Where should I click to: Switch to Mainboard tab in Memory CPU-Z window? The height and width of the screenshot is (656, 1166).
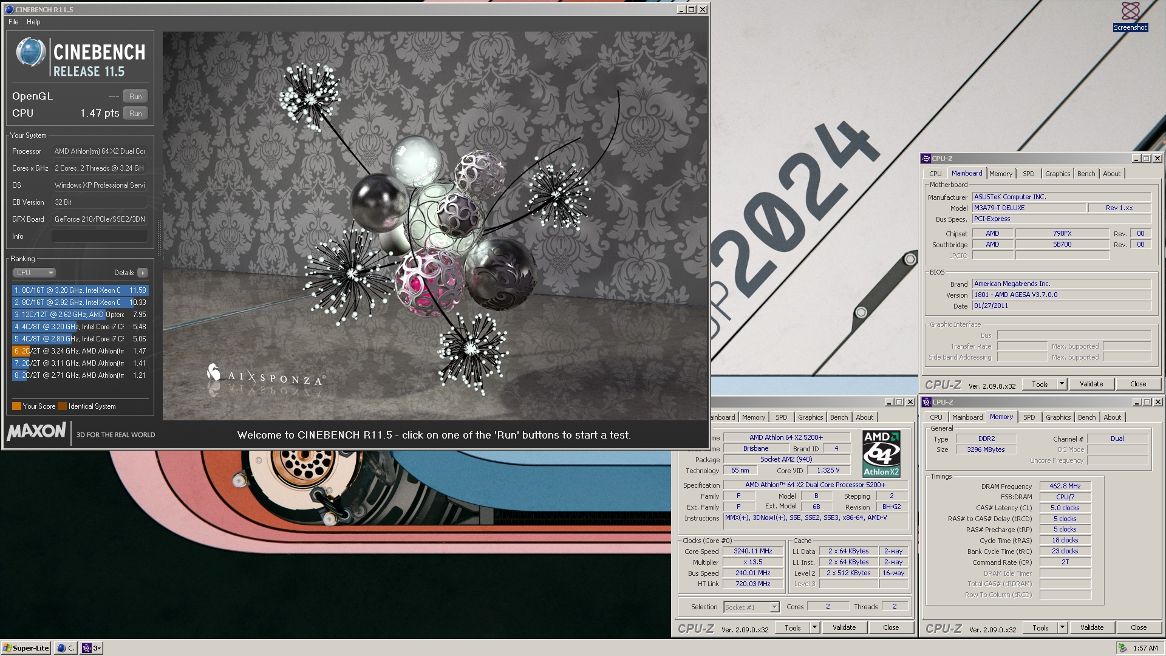[967, 417]
